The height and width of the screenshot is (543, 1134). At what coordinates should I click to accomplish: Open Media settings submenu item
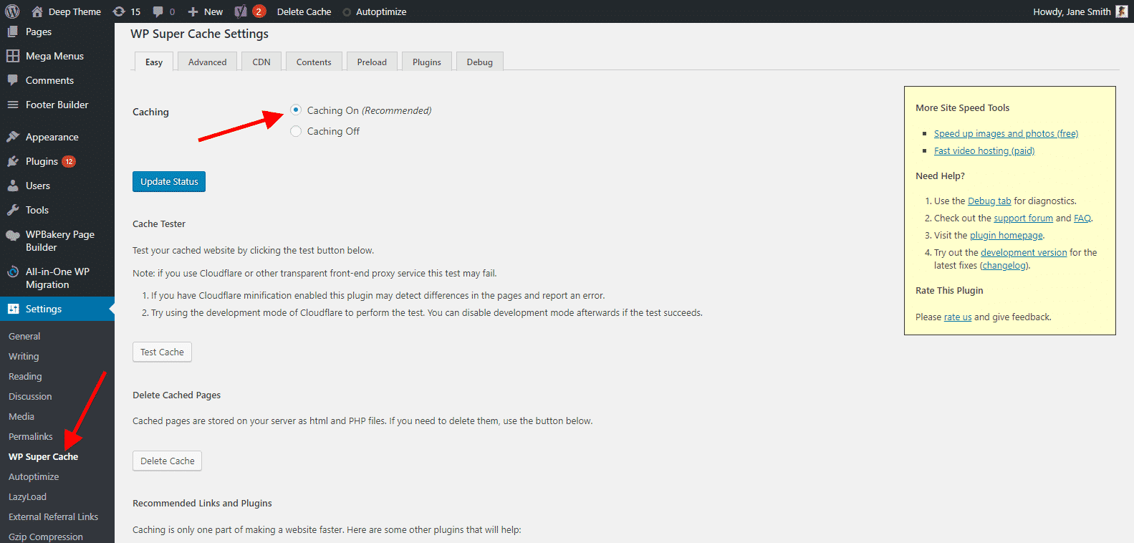[21, 416]
